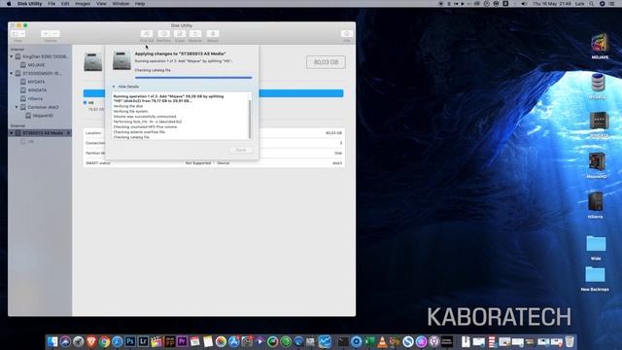Open the Help menu
Viewport: 622px width, 350px height.
(140, 4)
